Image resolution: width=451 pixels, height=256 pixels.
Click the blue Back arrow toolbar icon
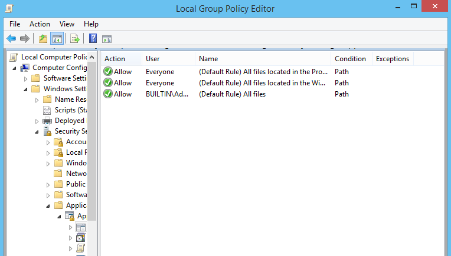[x=11, y=38]
